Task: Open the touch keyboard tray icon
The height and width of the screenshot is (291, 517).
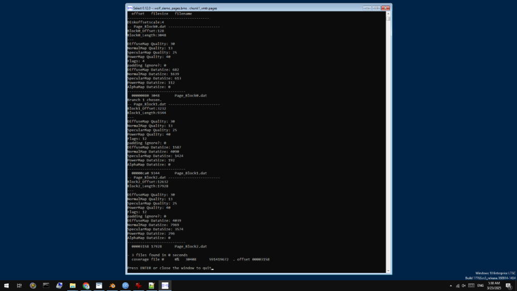Action: pos(472,286)
